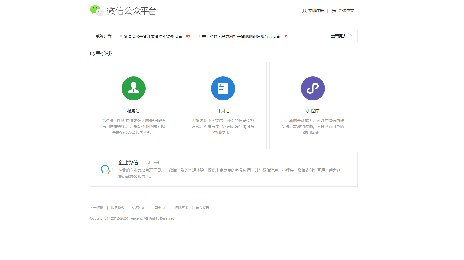Open the 关于腾讯 footer link
The image size is (464, 260).
(x=96, y=208)
